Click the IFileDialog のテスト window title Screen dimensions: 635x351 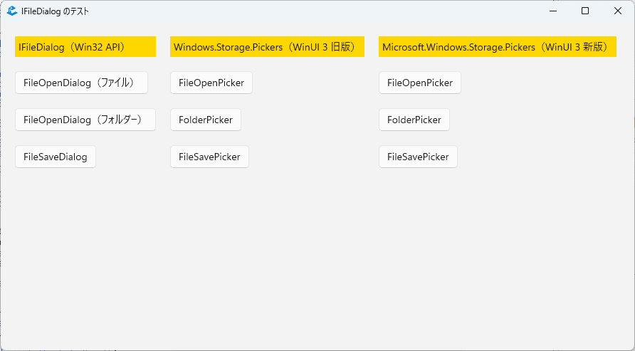[55, 11]
